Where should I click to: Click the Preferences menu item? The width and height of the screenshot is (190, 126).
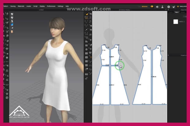51,6
